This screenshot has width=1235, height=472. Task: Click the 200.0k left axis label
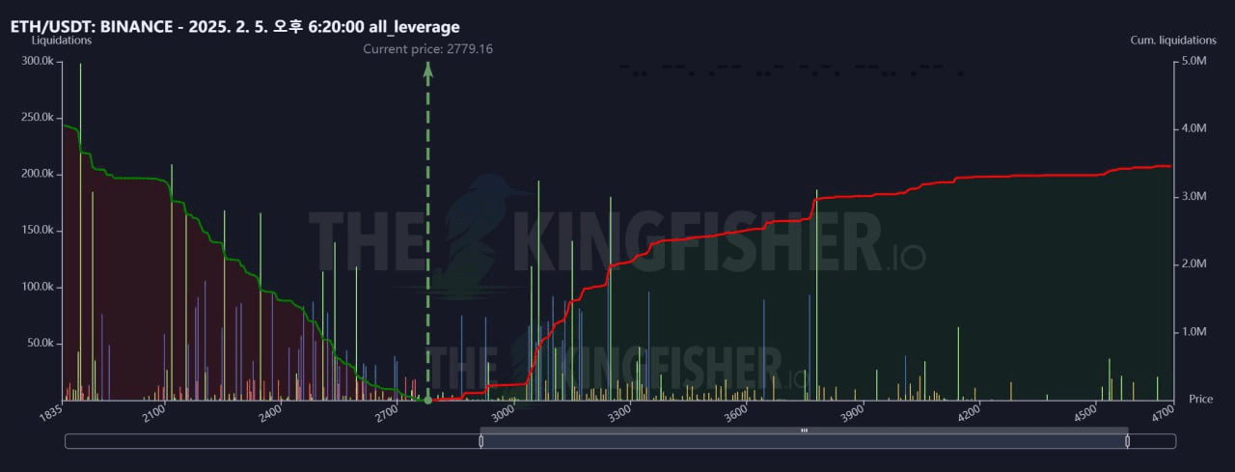pos(39,174)
